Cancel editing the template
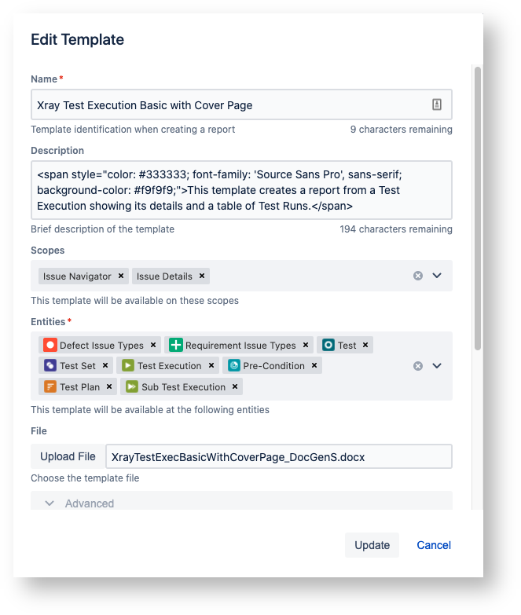521x615 pixels. pyautogui.click(x=434, y=545)
